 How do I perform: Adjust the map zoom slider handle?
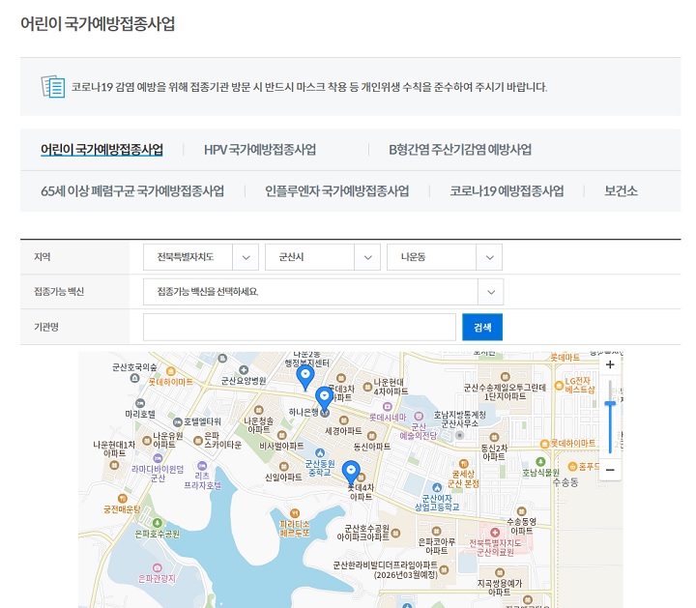point(610,403)
